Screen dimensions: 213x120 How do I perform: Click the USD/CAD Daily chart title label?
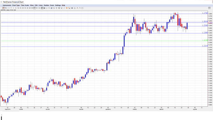pyautogui.click(x=8, y=10)
